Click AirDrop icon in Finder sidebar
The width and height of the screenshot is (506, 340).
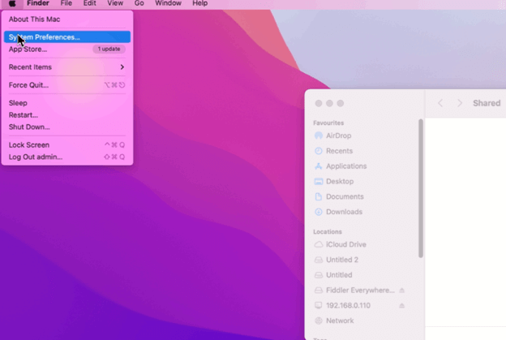pyautogui.click(x=319, y=136)
